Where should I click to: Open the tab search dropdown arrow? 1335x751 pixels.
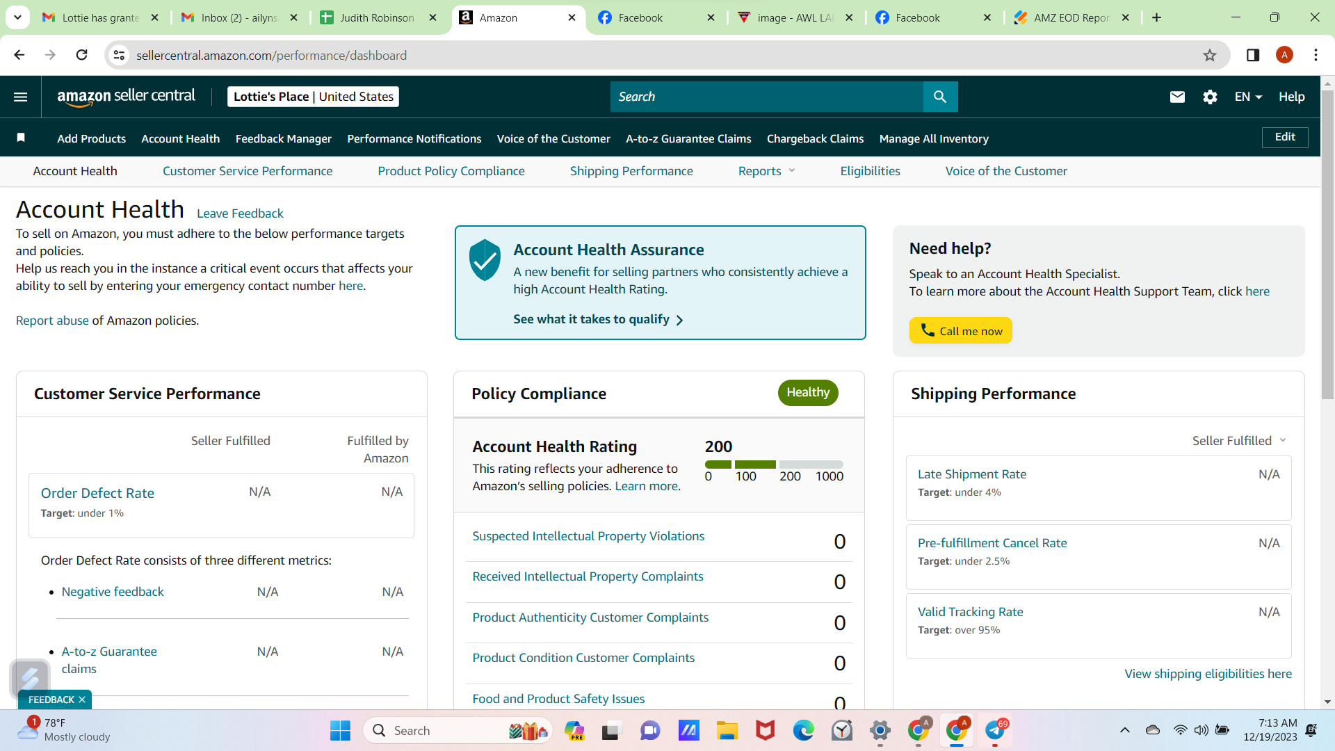click(17, 17)
